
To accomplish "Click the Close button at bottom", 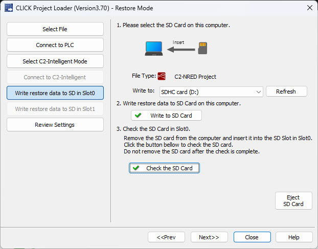I will 252,237.
